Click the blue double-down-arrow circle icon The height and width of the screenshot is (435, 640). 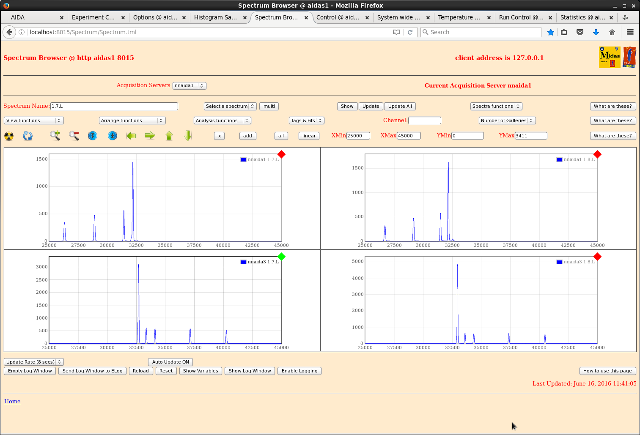(x=93, y=136)
